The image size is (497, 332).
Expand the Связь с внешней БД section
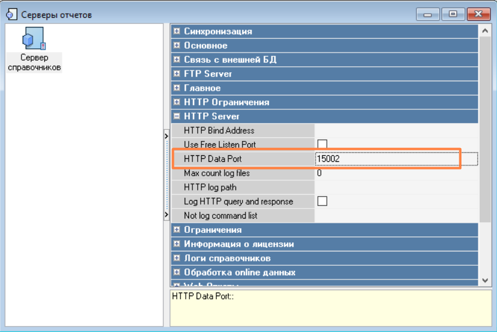click(x=177, y=60)
